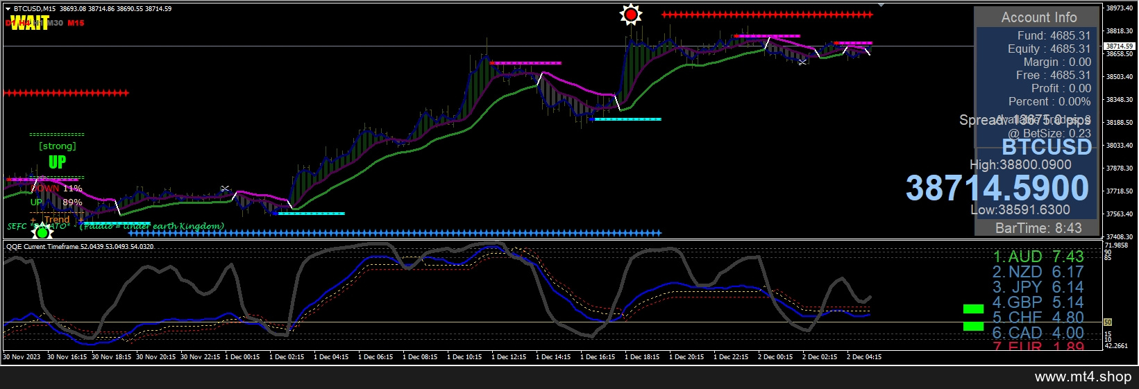Image resolution: width=1139 pixels, height=389 pixels.
Task: Click the 37408.30 price axis label
Action: [1120, 236]
